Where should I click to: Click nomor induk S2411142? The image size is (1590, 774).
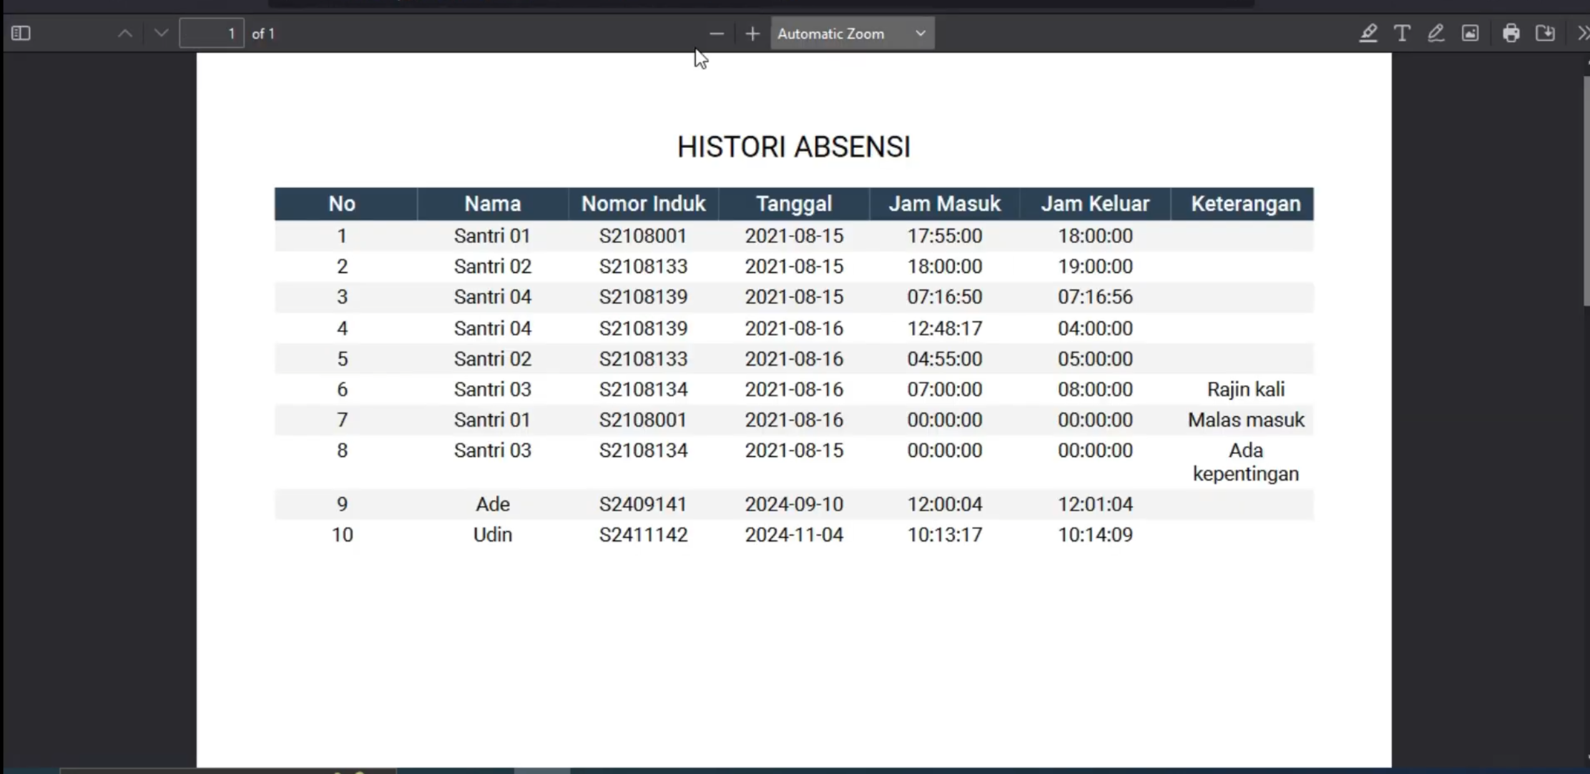(643, 535)
